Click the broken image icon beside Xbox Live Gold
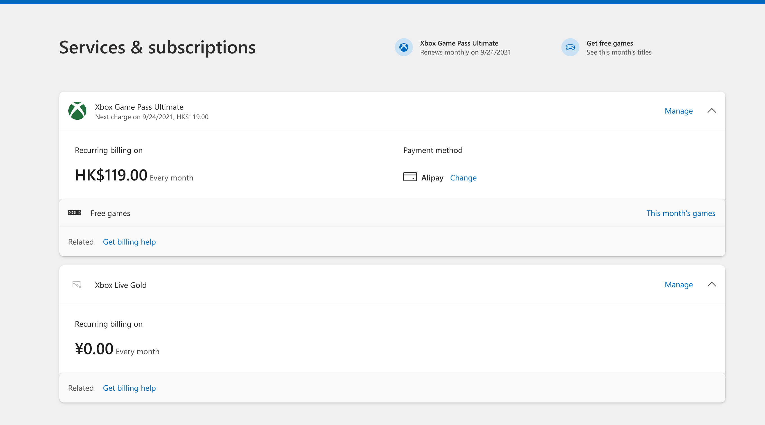The width and height of the screenshot is (765, 425). [77, 285]
